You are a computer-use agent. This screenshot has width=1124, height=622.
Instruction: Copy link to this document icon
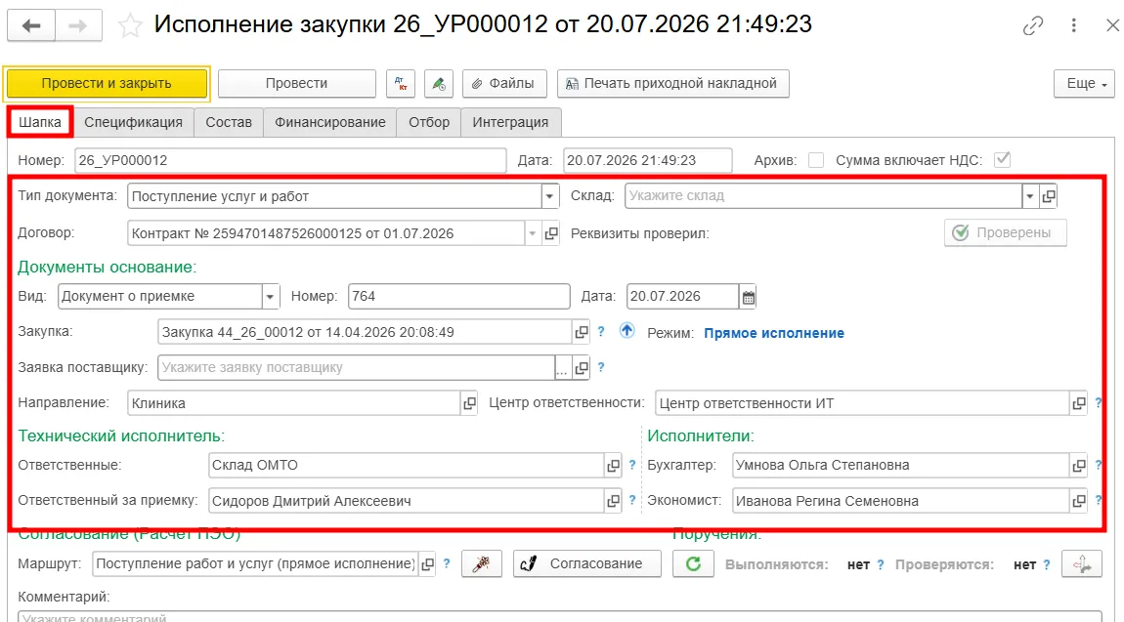1033,26
